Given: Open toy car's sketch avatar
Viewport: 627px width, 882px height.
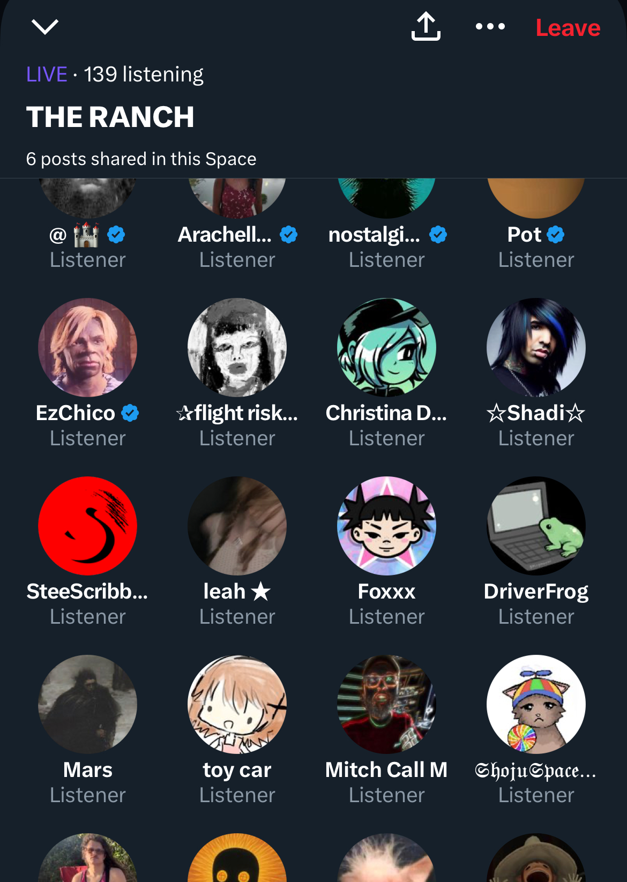Looking at the screenshot, I should tap(237, 704).
